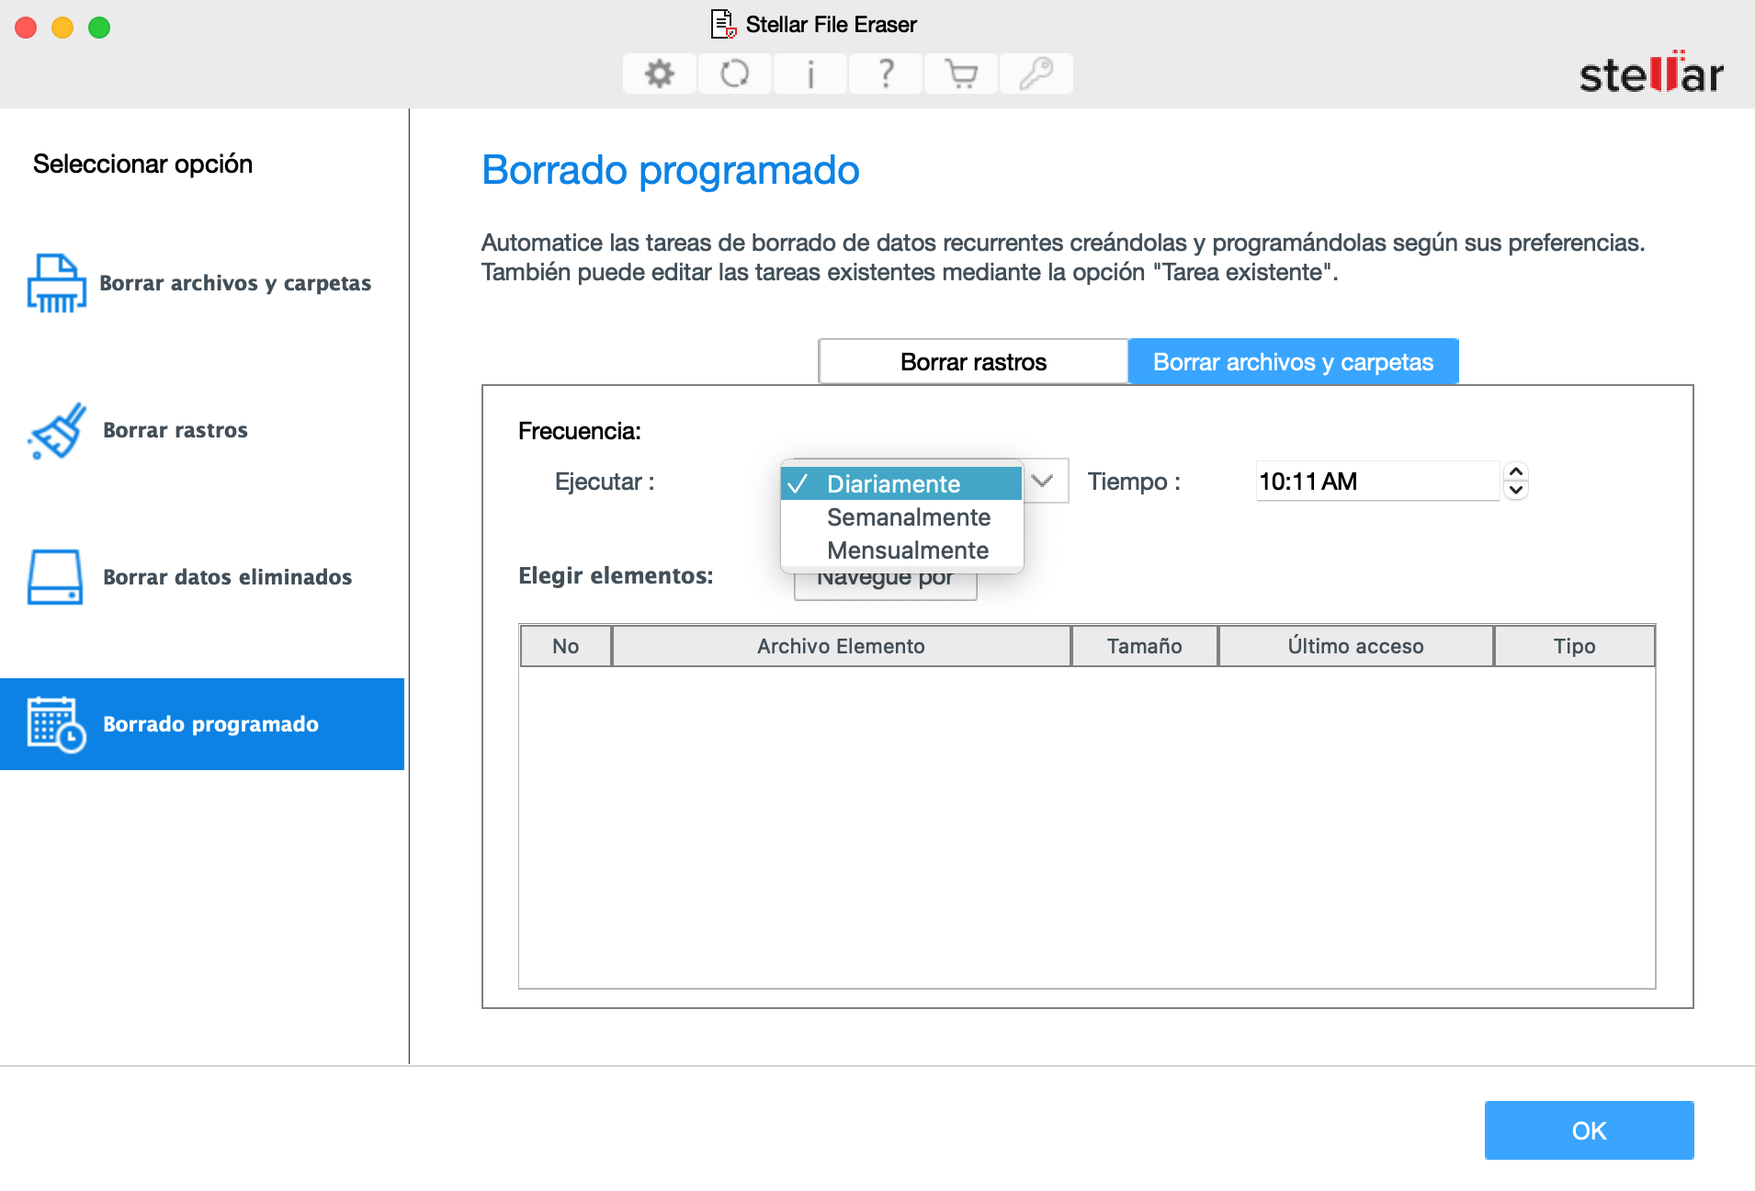1755x1191 pixels.
Task: Select Borrar rastros in sidebar
Action: pyautogui.click(x=202, y=430)
